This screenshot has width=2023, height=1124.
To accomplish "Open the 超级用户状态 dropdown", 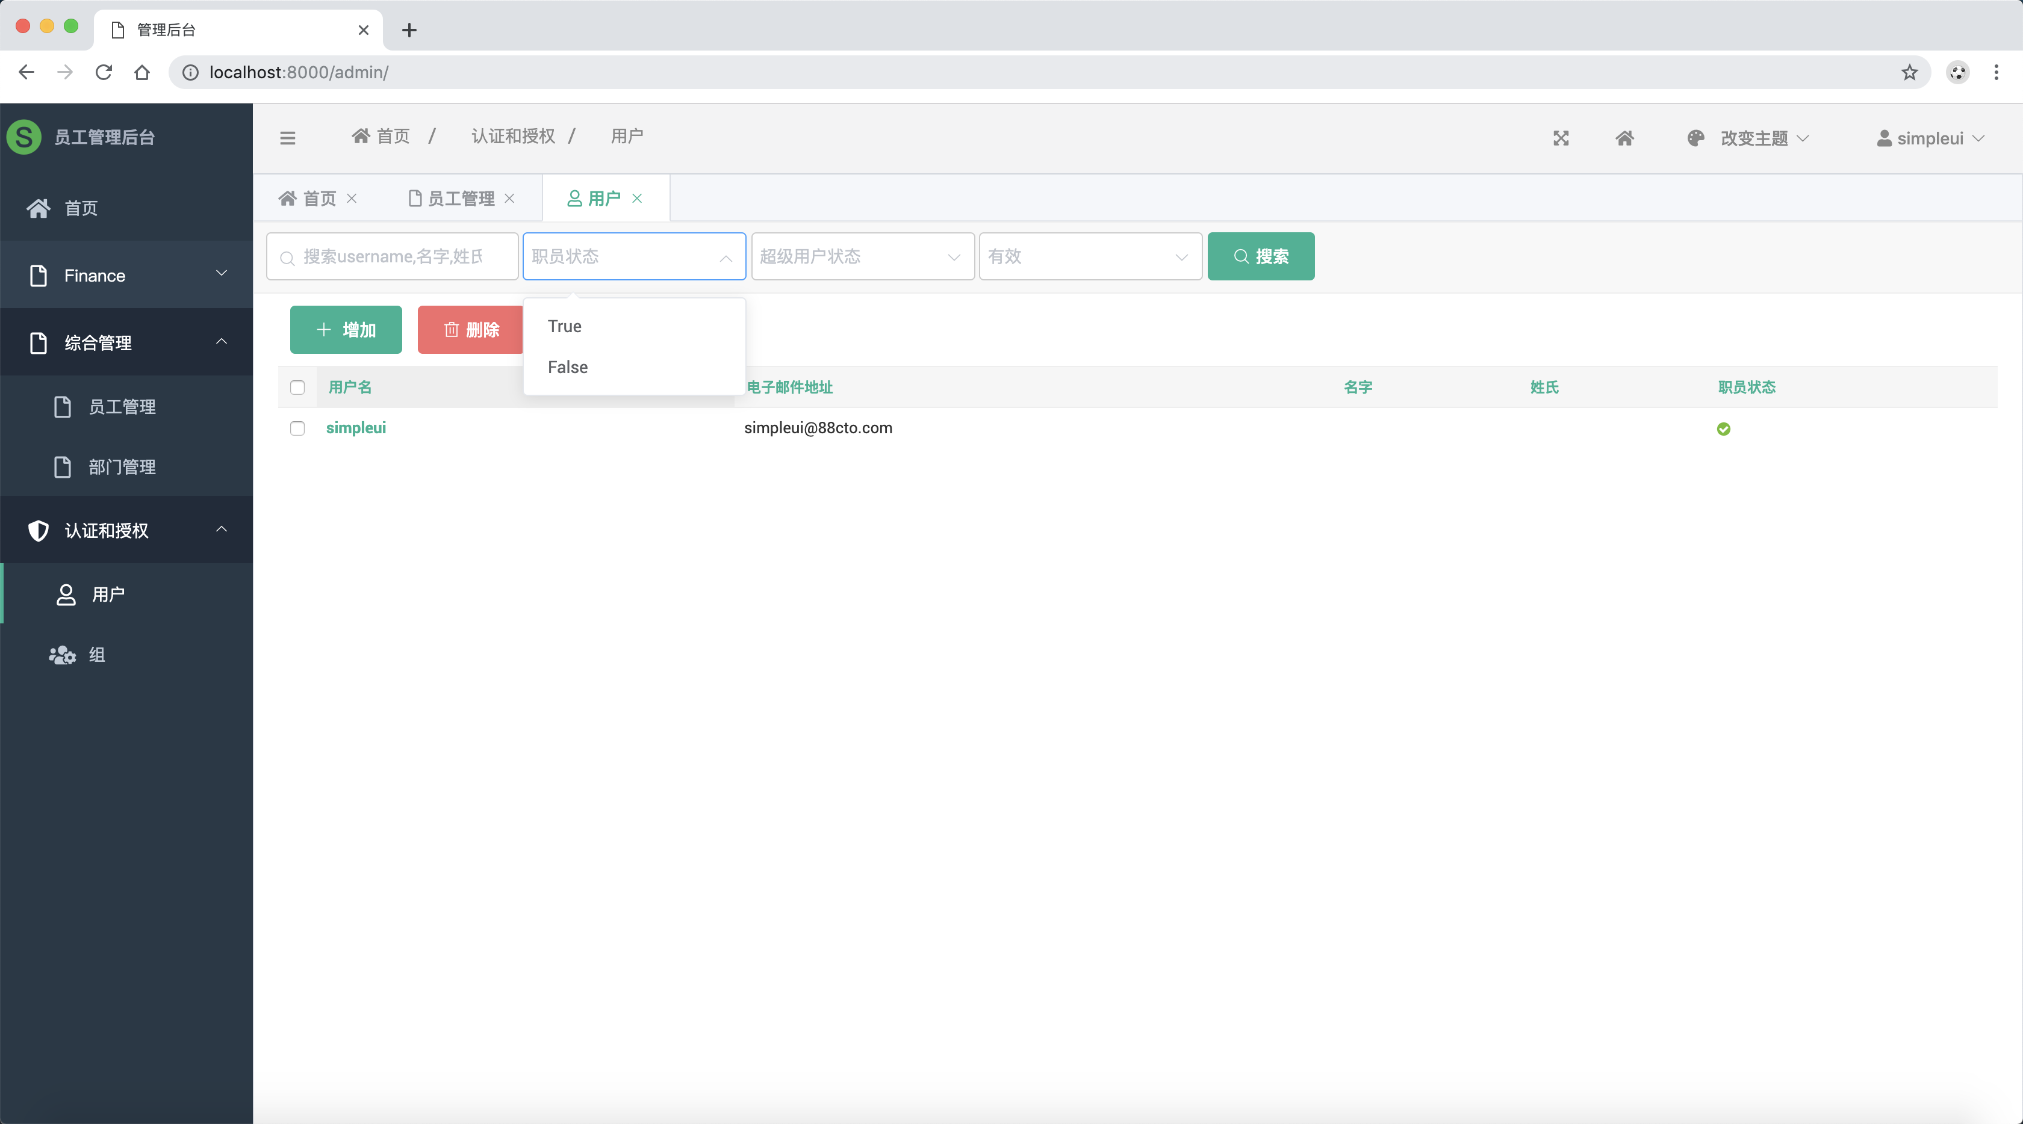I will click(862, 257).
